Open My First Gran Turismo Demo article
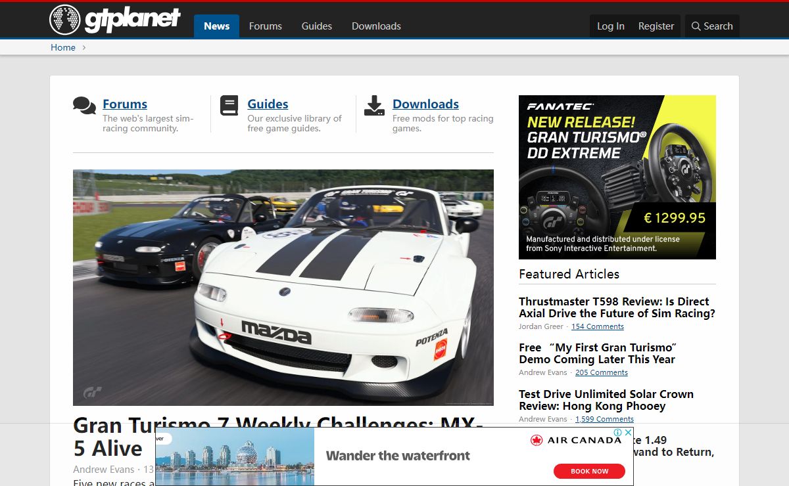This screenshot has height=486, width=789. point(598,353)
